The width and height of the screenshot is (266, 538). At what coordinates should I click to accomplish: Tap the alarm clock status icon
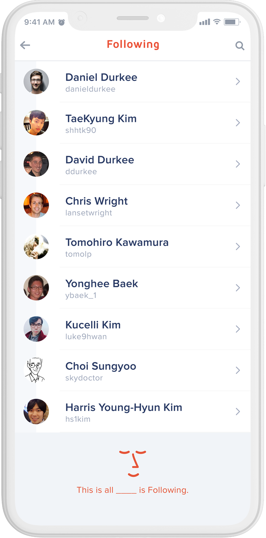coord(61,22)
